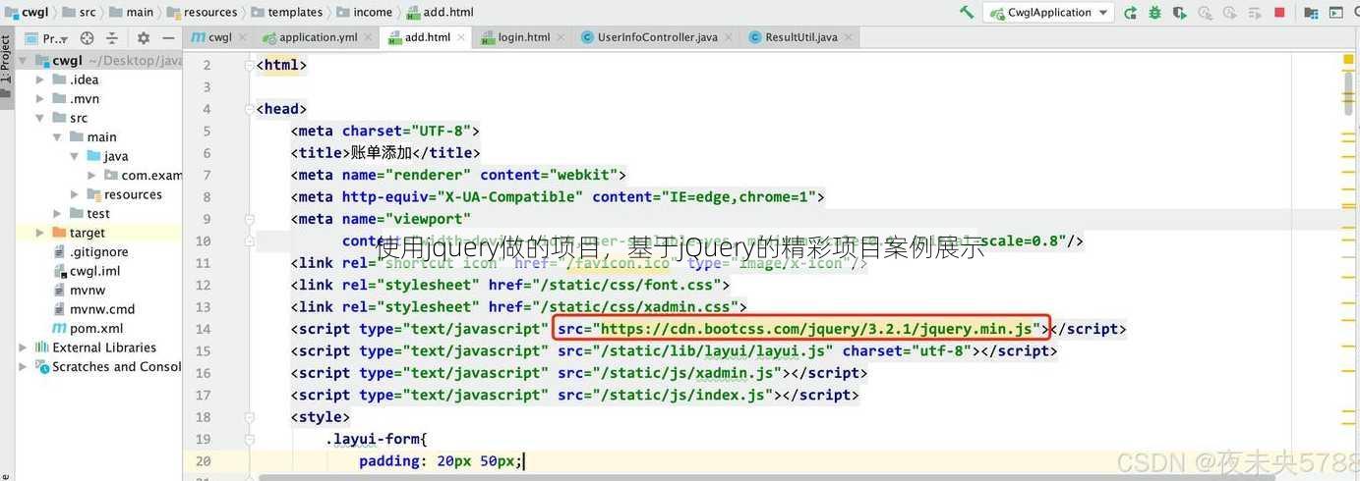Expand the test folder arrow

click(x=58, y=214)
